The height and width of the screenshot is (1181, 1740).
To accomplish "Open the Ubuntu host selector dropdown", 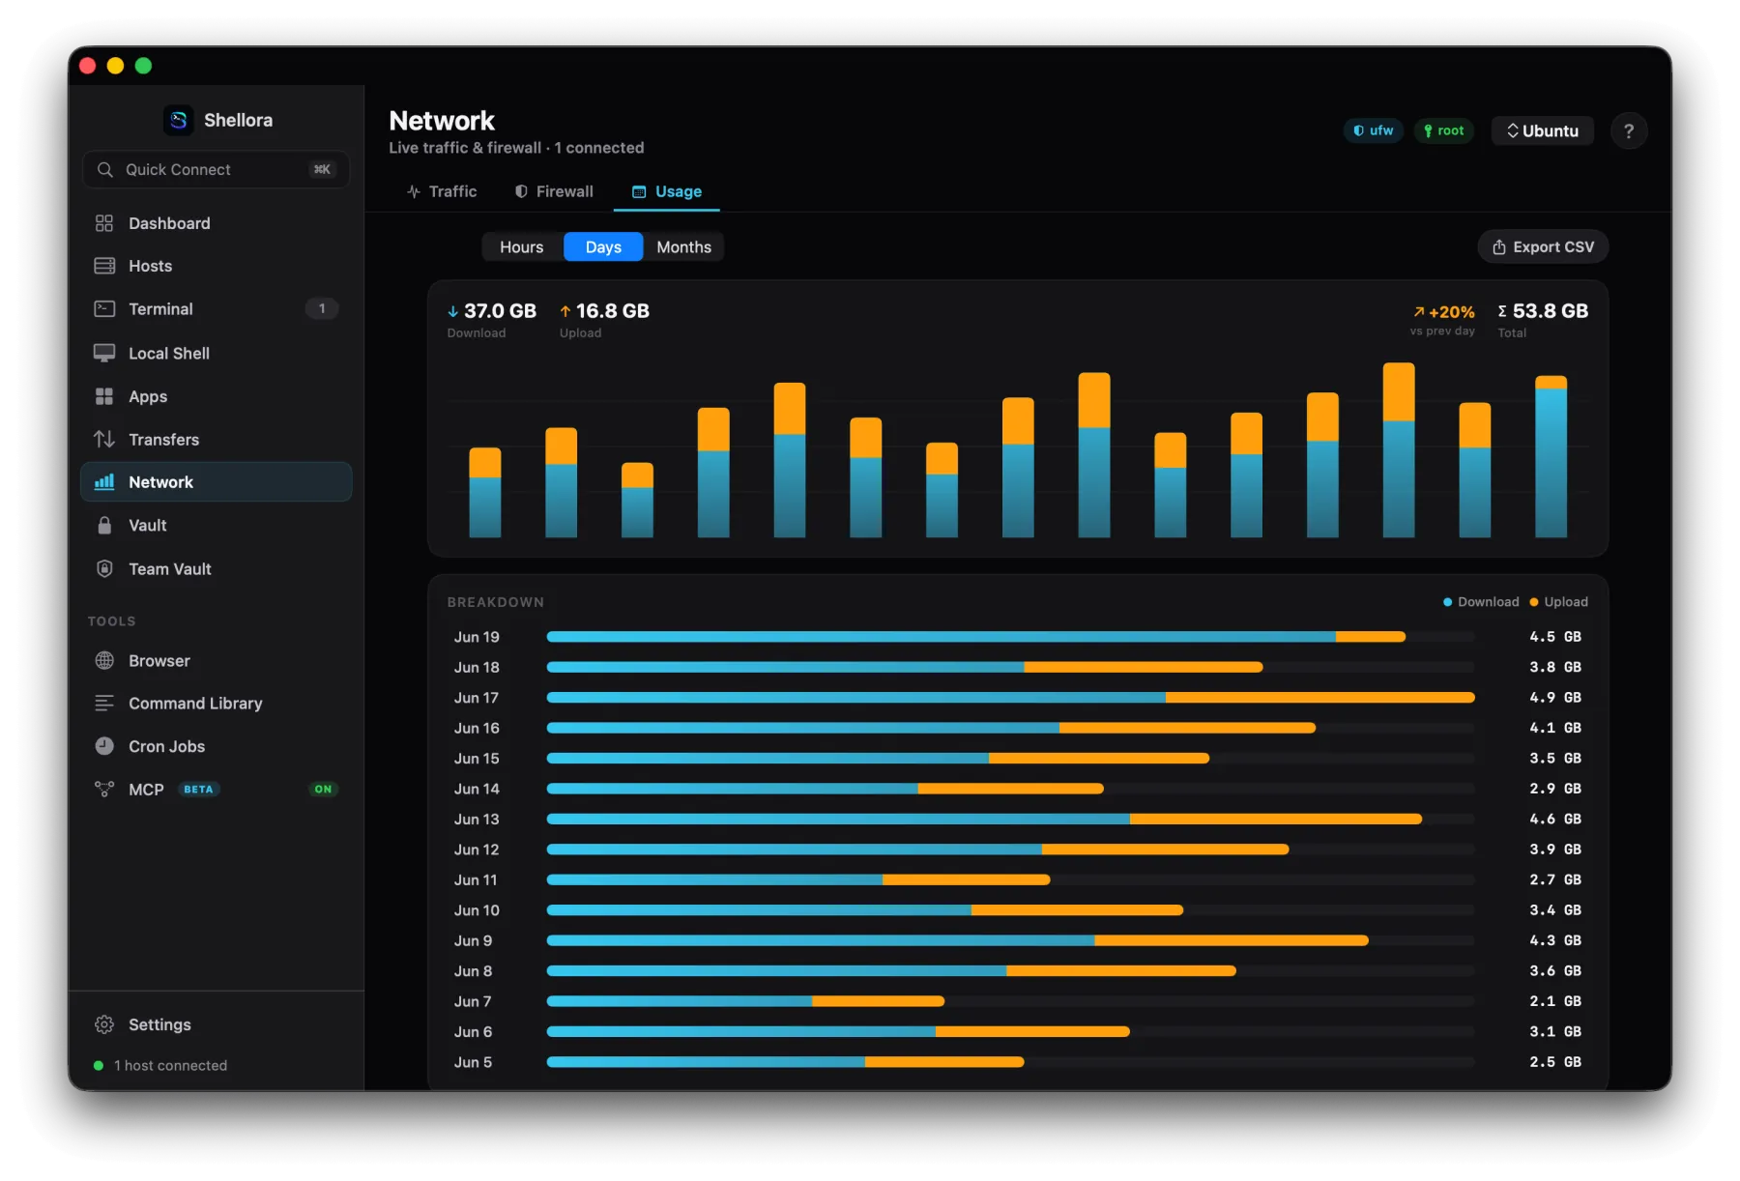I will [1543, 130].
